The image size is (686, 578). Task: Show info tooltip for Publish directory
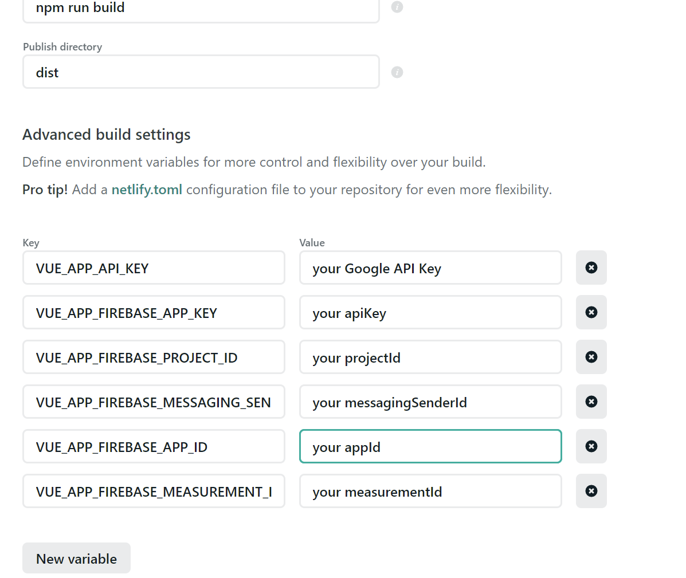click(x=397, y=72)
